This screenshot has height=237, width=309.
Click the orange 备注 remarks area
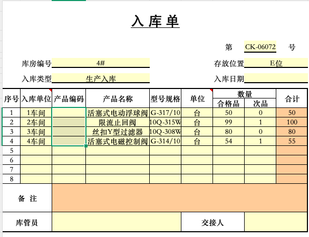[180, 198]
